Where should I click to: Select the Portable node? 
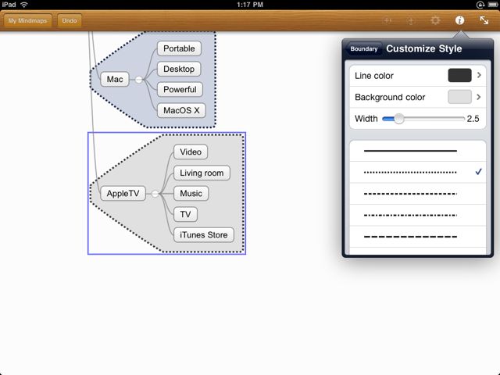[179, 48]
